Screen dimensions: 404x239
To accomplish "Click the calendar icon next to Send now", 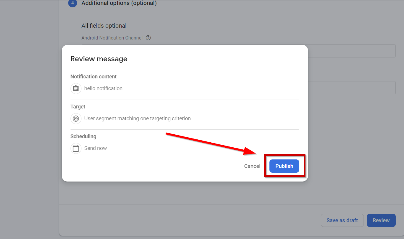I will coord(76,148).
